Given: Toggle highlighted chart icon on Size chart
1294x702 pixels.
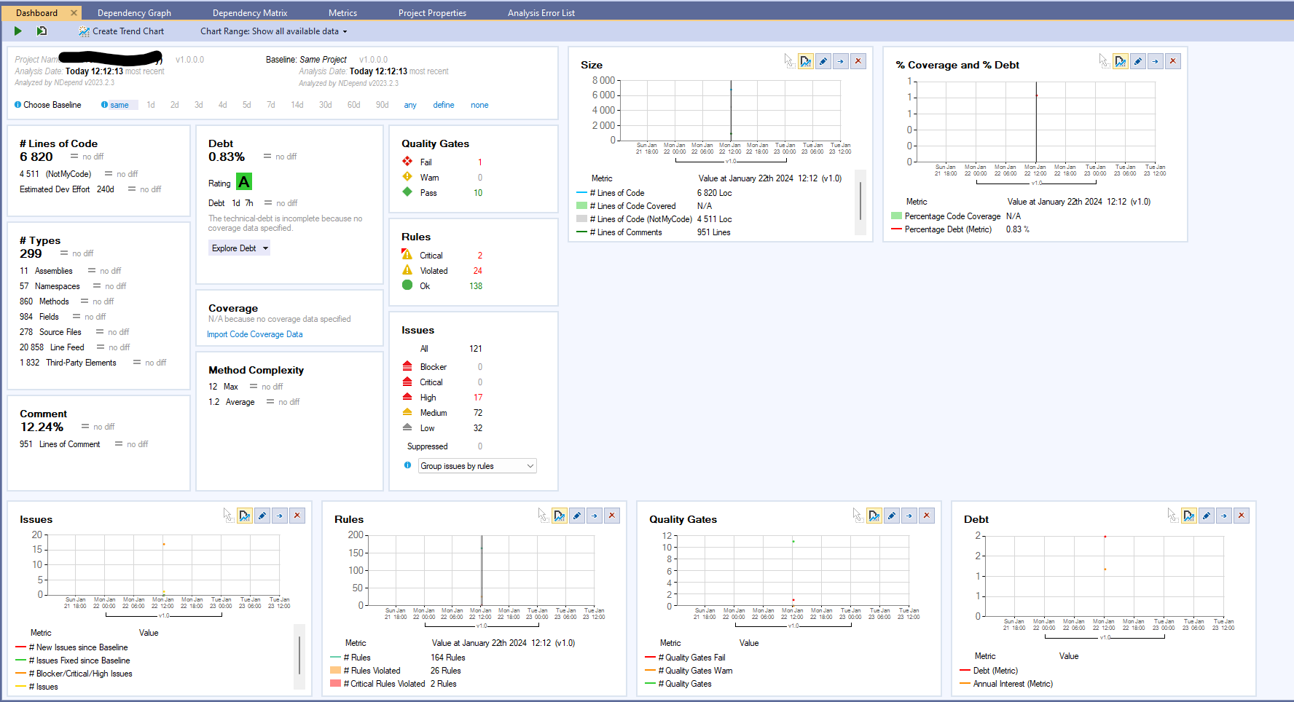Looking at the screenshot, I should click(806, 62).
